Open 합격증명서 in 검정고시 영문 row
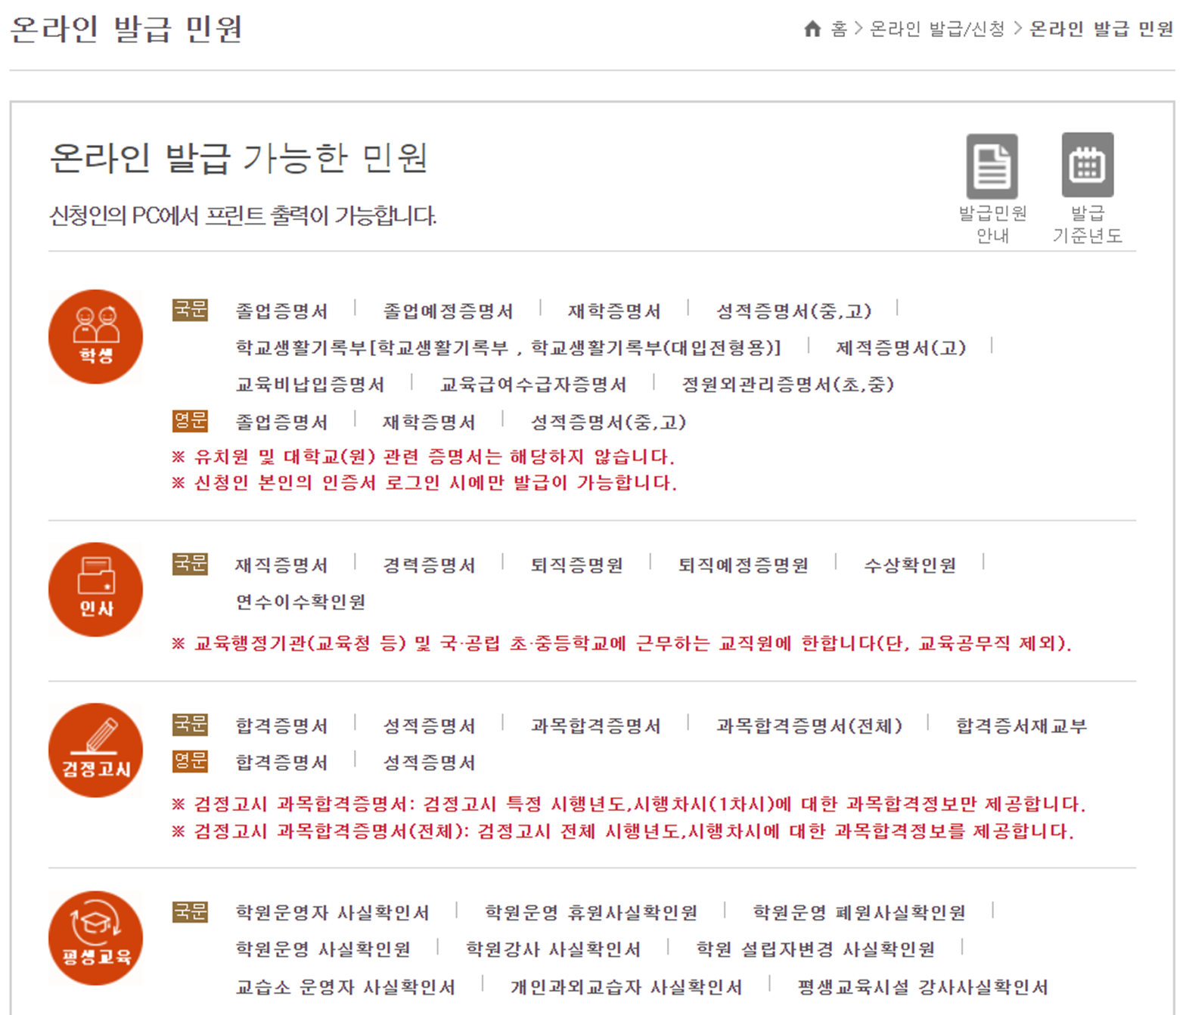The image size is (1186, 1015). click(281, 763)
